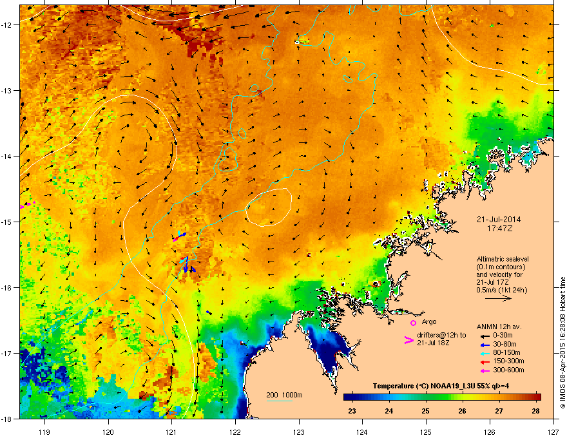Click the longitude axis label 124
The width and height of the screenshot is (567, 438).
coord(362,432)
